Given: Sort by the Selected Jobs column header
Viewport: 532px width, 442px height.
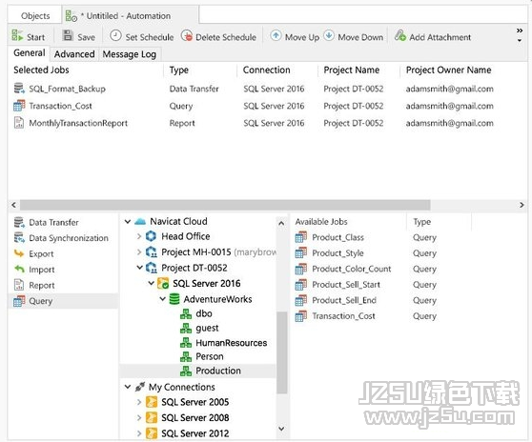Looking at the screenshot, I should click(x=41, y=70).
